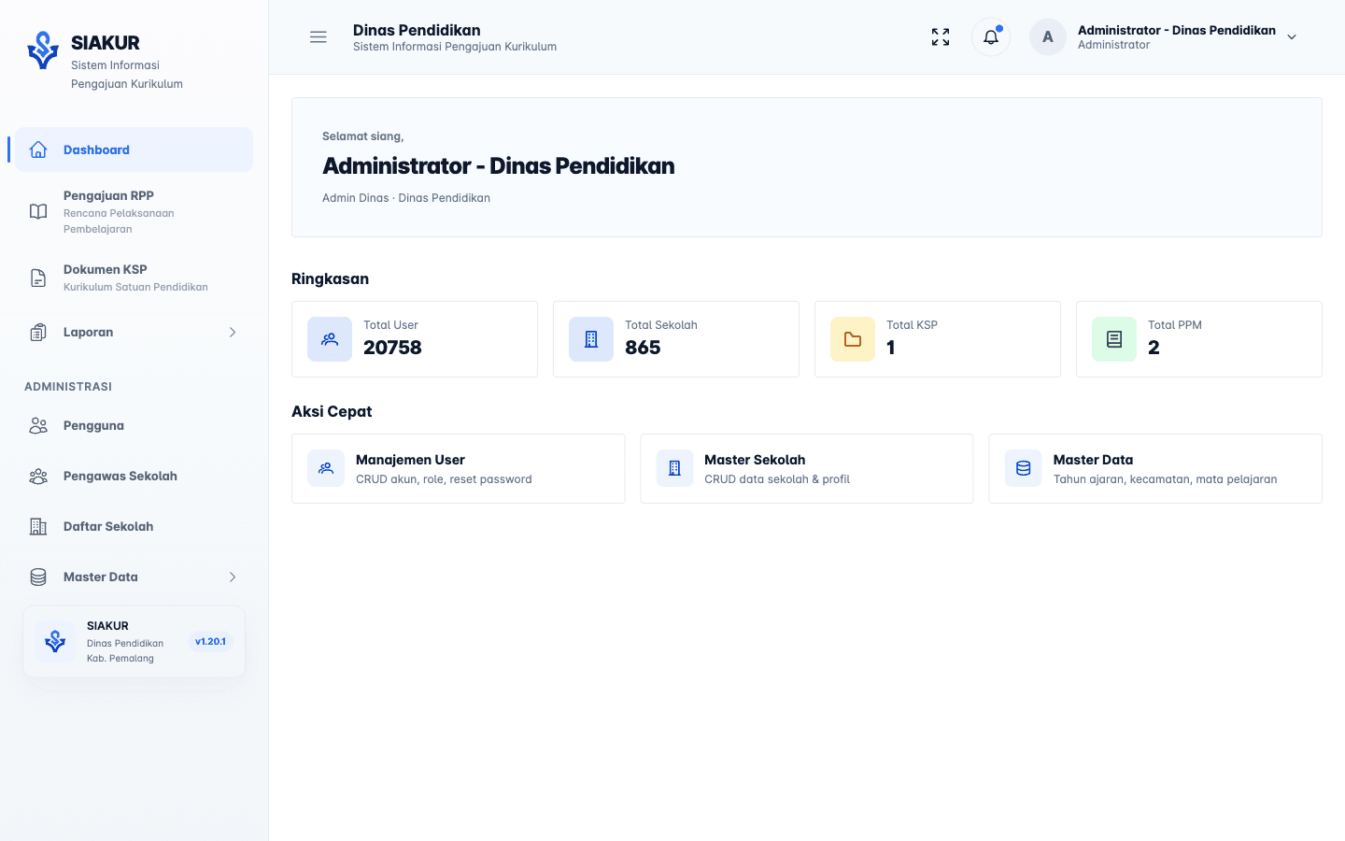Image resolution: width=1345 pixels, height=841 pixels.
Task: Click the Laporan clipboard icon
Action: tap(38, 333)
